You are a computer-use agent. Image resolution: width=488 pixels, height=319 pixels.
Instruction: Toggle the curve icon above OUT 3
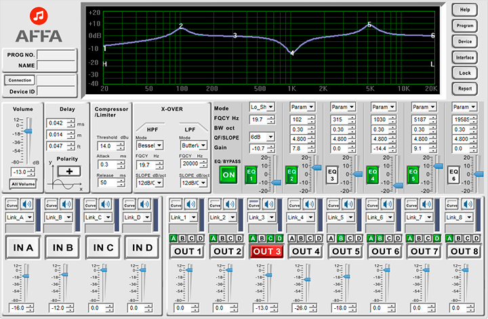[x=254, y=205]
